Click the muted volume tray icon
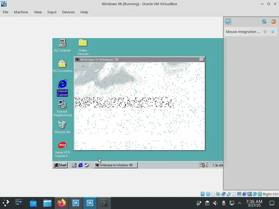The image size is (279, 209). 215,203
